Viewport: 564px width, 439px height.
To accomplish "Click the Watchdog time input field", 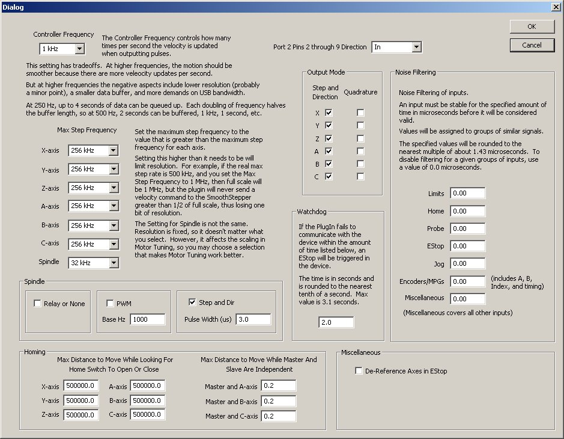I will (x=336, y=322).
